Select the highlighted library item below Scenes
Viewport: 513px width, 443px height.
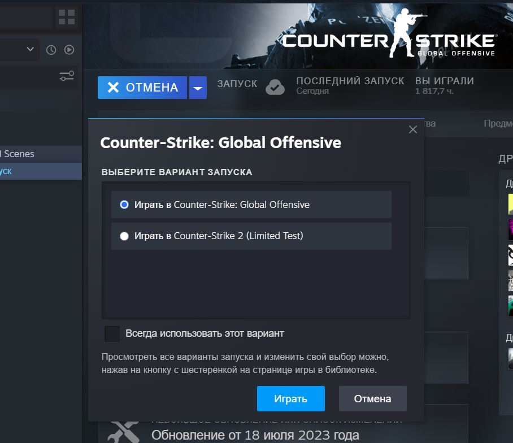pos(41,171)
